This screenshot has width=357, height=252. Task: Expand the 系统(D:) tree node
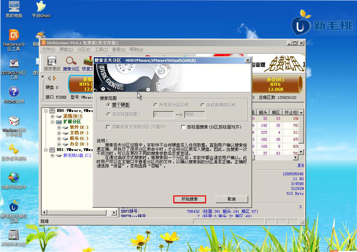[x=52, y=116]
